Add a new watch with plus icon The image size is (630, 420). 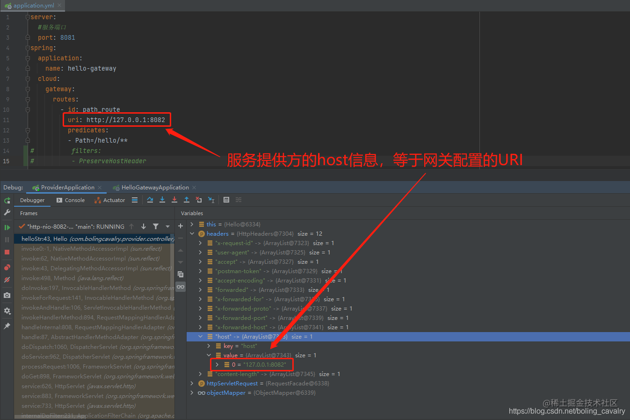click(x=181, y=226)
